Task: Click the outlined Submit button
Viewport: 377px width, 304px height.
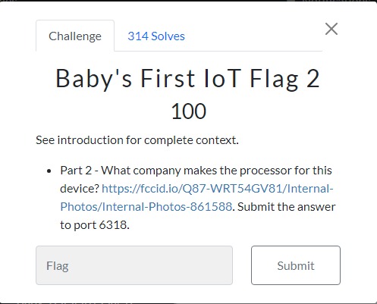Action: (x=296, y=265)
